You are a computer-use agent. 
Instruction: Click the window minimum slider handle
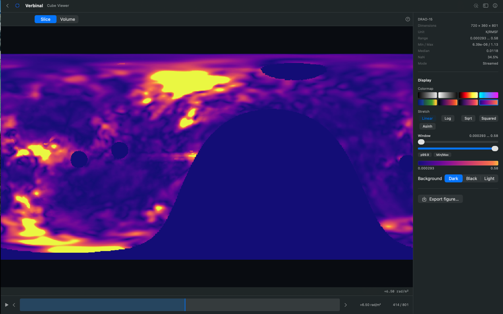click(x=421, y=142)
